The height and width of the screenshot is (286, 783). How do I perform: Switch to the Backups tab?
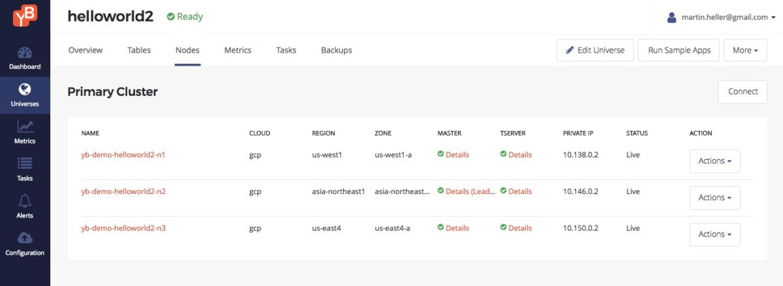click(x=336, y=50)
